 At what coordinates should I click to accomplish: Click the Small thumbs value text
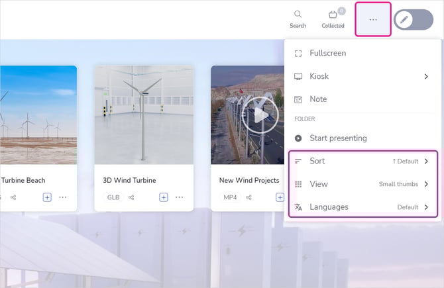tap(398, 184)
